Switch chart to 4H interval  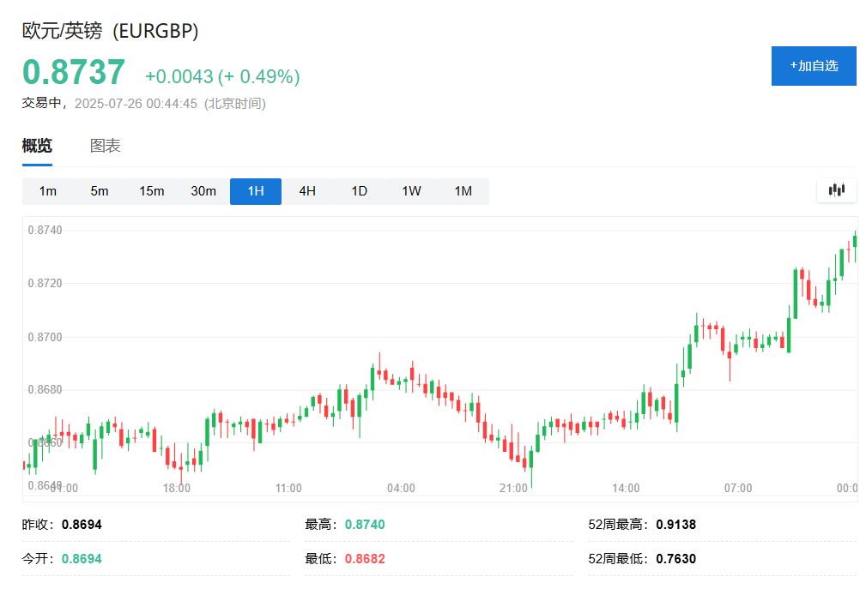pos(307,191)
